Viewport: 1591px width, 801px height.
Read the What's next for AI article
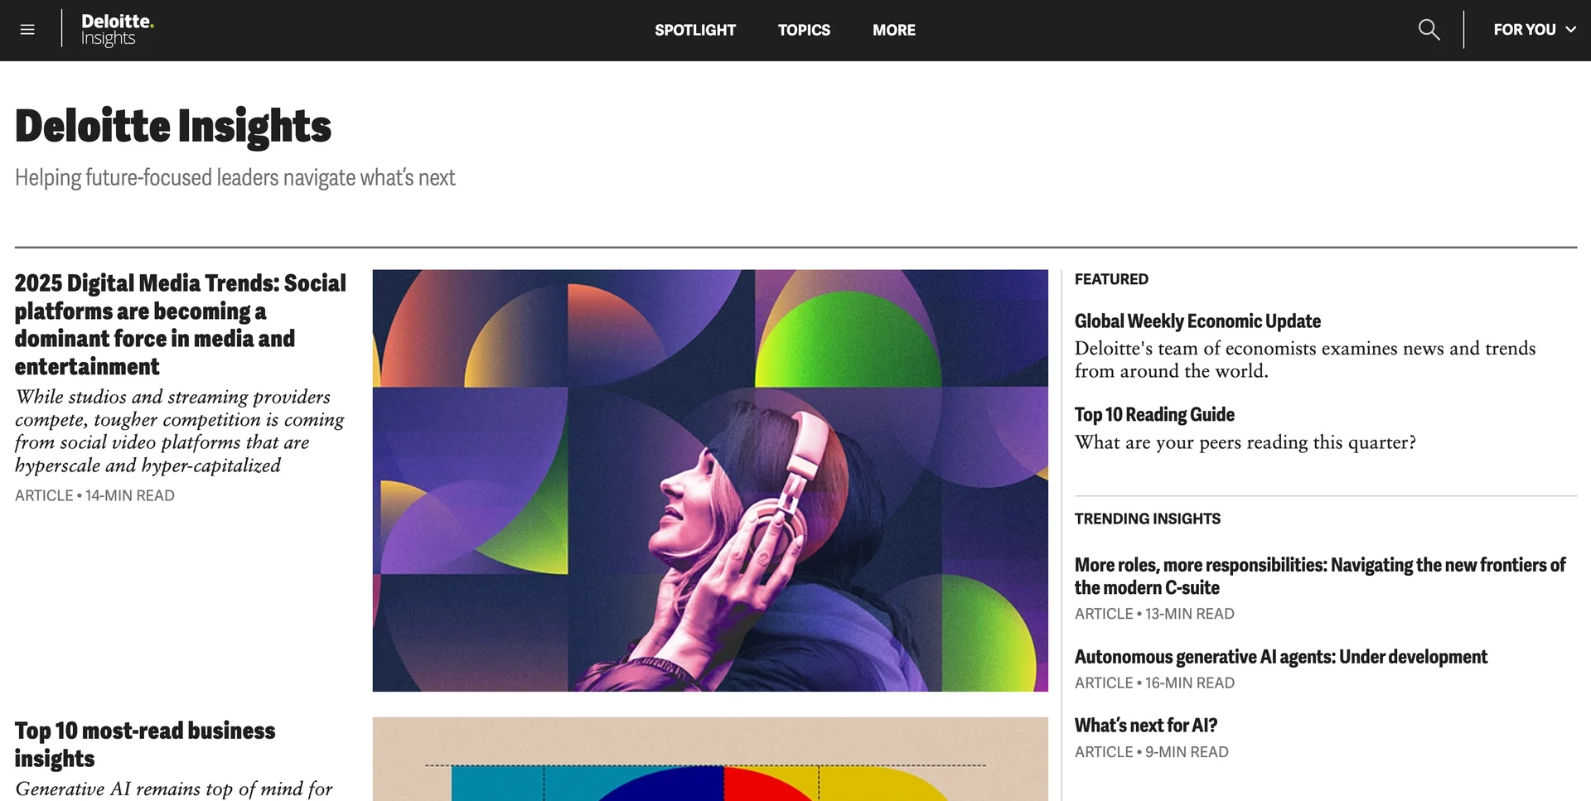click(1145, 725)
